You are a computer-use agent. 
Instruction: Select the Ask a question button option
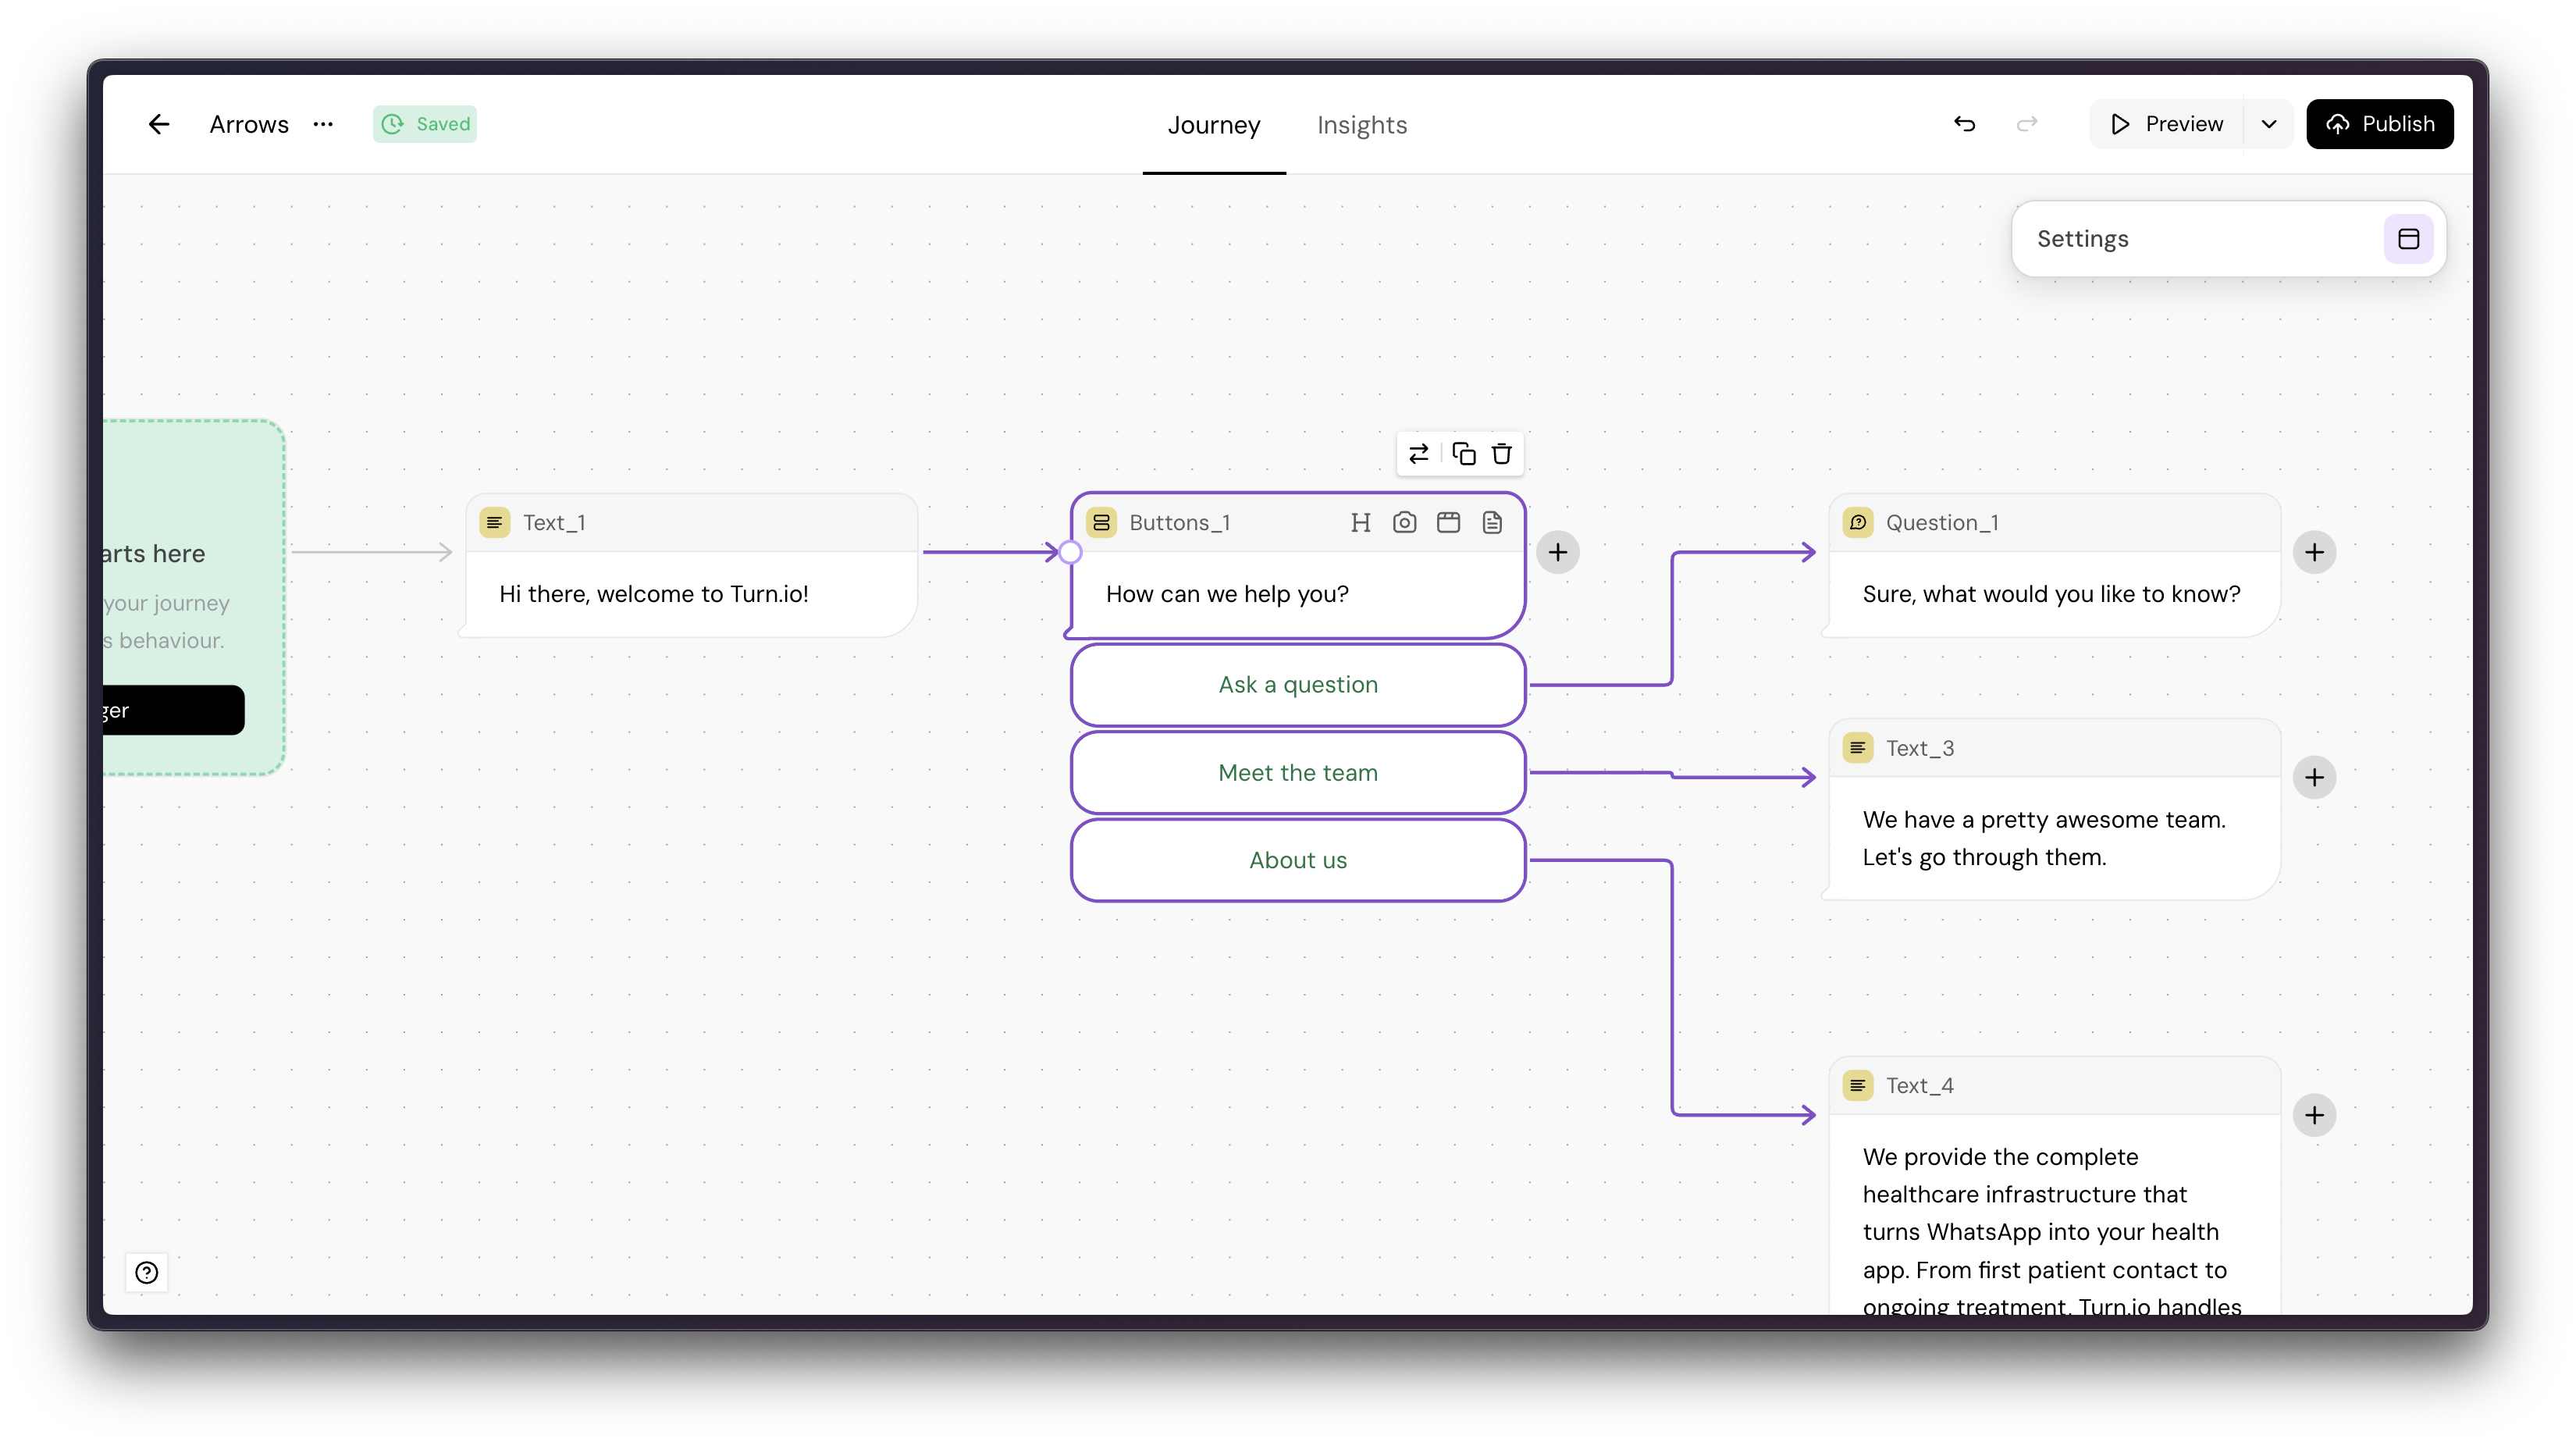coord(1297,685)
